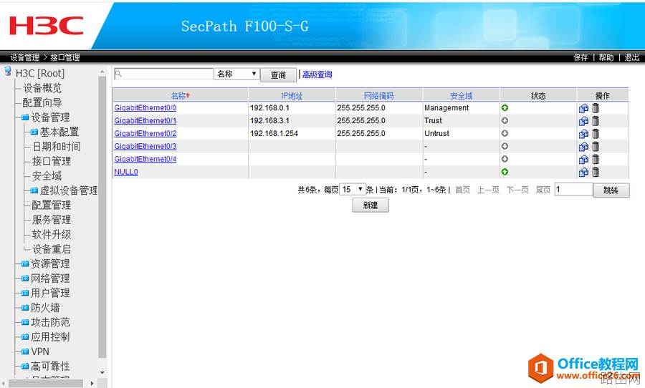This screenshot has width=645, height=388.
Task: Click the search query input field
Action: coord(163,74)
